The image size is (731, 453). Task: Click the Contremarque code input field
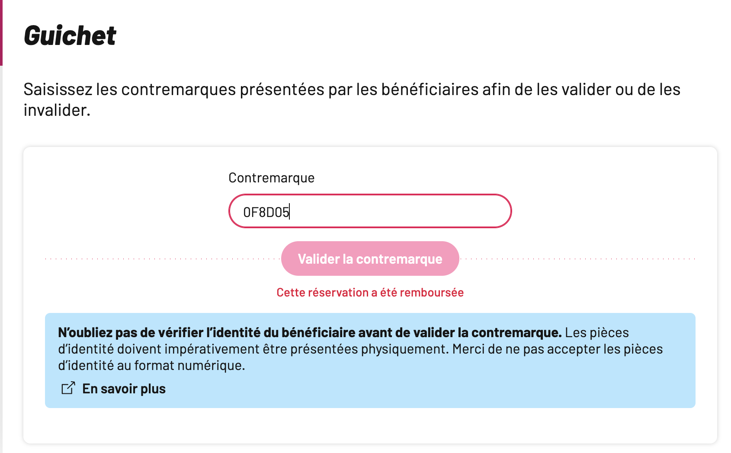tap(370, 211)
